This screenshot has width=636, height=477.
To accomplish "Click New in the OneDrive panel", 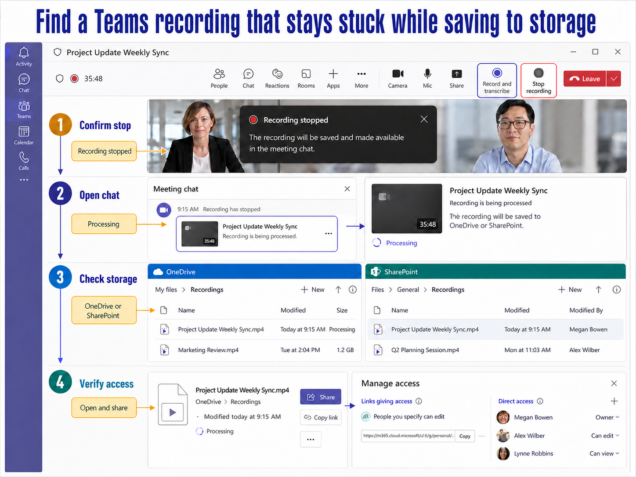I will click(x=313, y=289).
